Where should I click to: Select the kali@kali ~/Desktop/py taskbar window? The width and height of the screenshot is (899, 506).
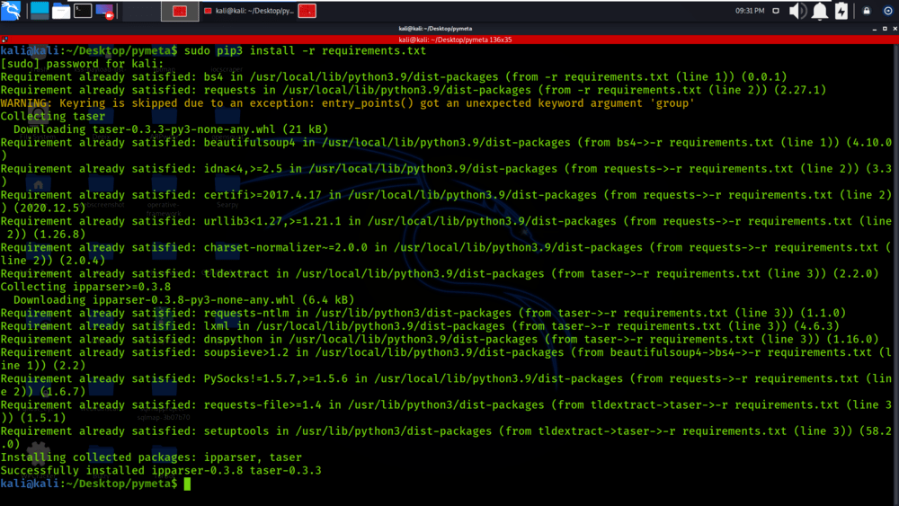(249, 11)
